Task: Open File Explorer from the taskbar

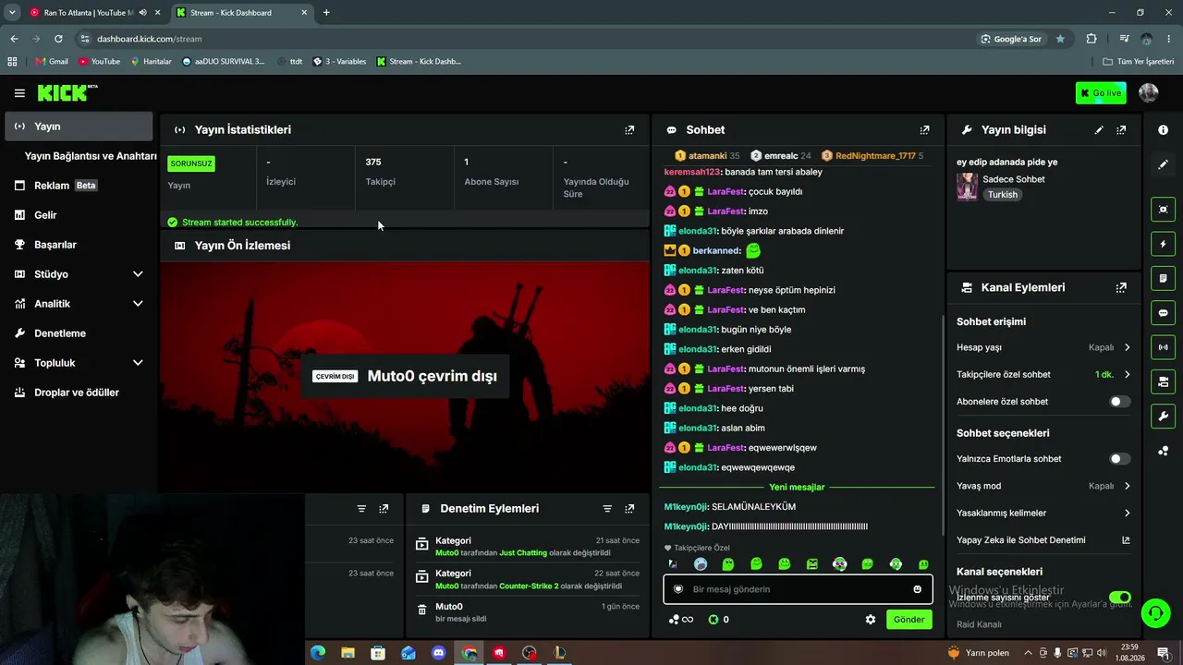Action: coord(348,653)
